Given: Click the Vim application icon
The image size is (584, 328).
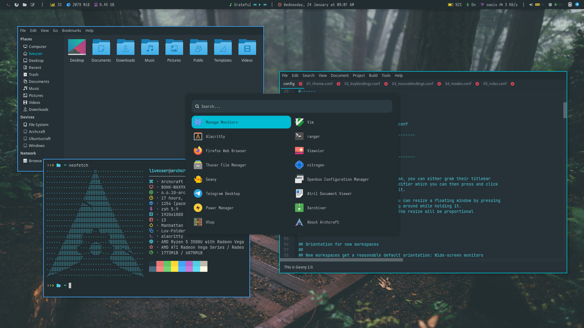Looking at the screenshot, I should (299, 122).
